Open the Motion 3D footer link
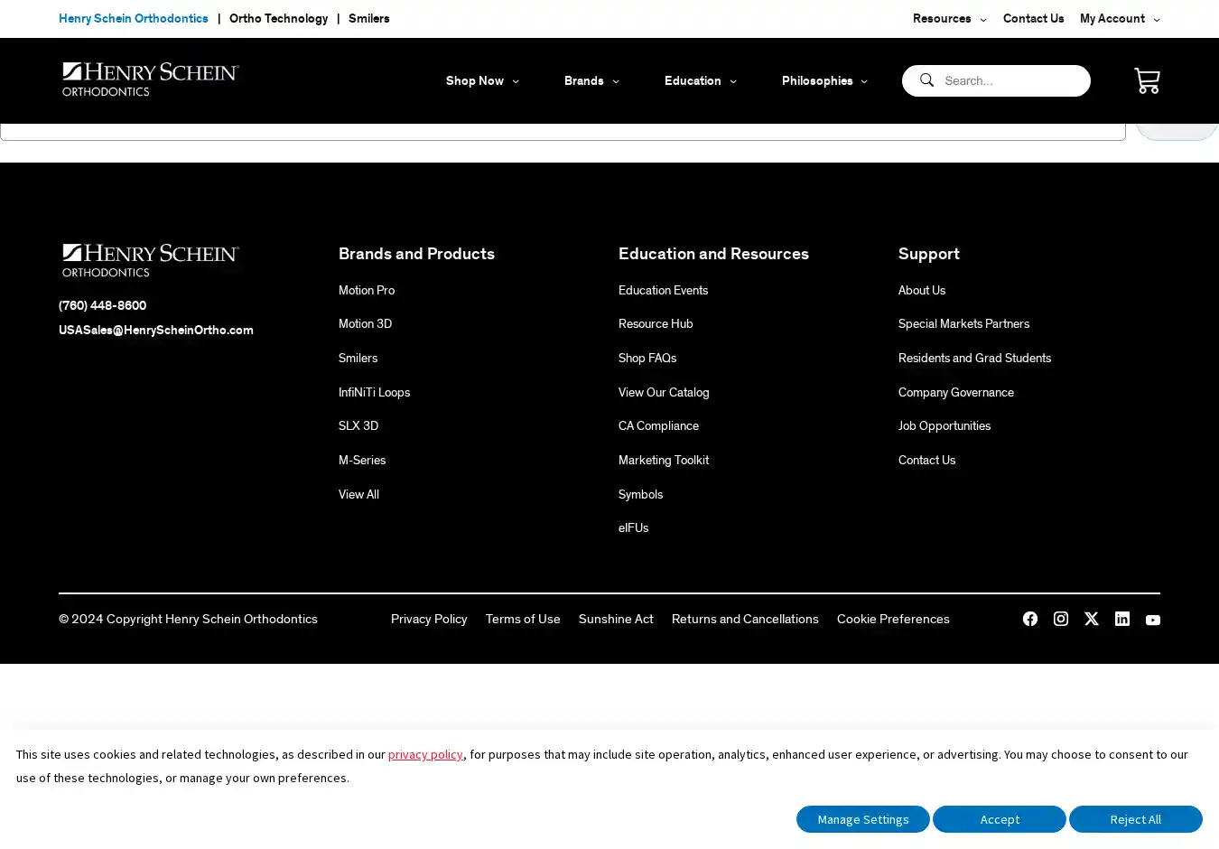1219x849 pixels. (365, 323)
